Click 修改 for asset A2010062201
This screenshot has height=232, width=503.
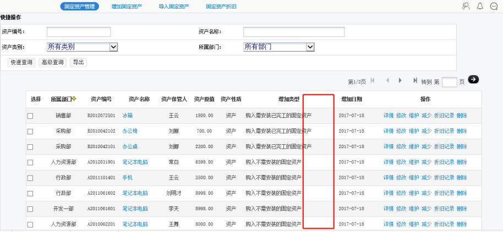coord(401,224)
